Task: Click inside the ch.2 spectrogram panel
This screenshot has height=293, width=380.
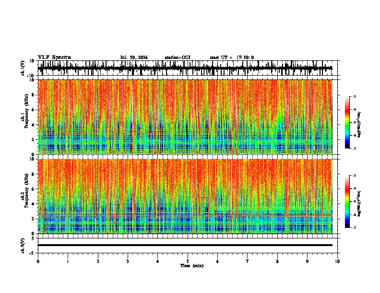Action: [x=185, y=196]
